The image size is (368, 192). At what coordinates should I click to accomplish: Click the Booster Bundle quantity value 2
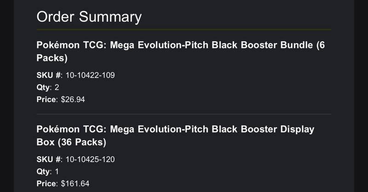[x=57, y=87]
